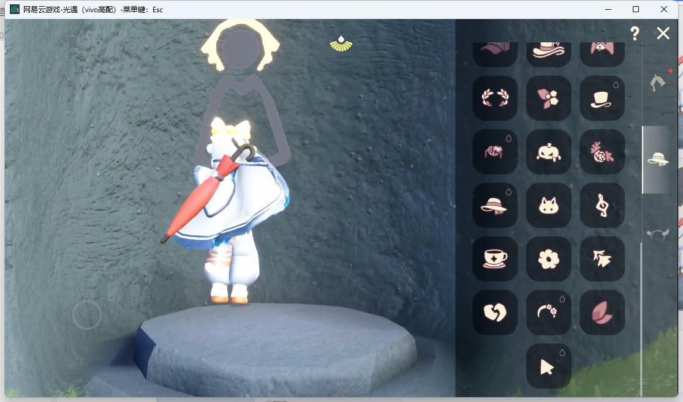This screenshot has height=402, width=683.
Task: Equip the crescent flower branch headband
Action: point(548,312)
